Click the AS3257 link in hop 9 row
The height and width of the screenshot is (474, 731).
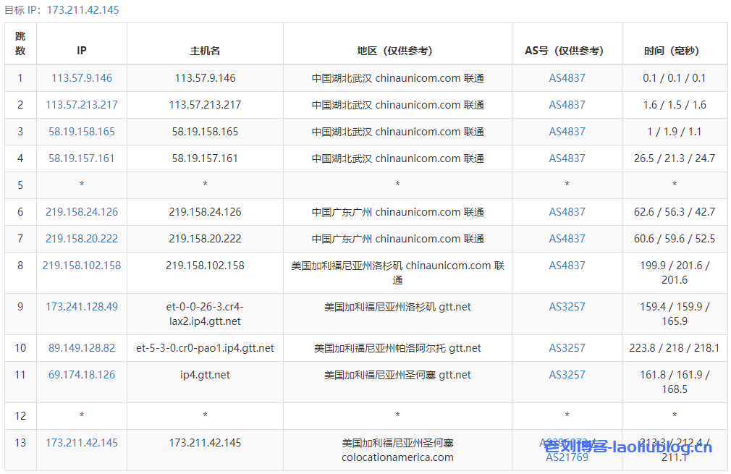click(x=567, y=307)
